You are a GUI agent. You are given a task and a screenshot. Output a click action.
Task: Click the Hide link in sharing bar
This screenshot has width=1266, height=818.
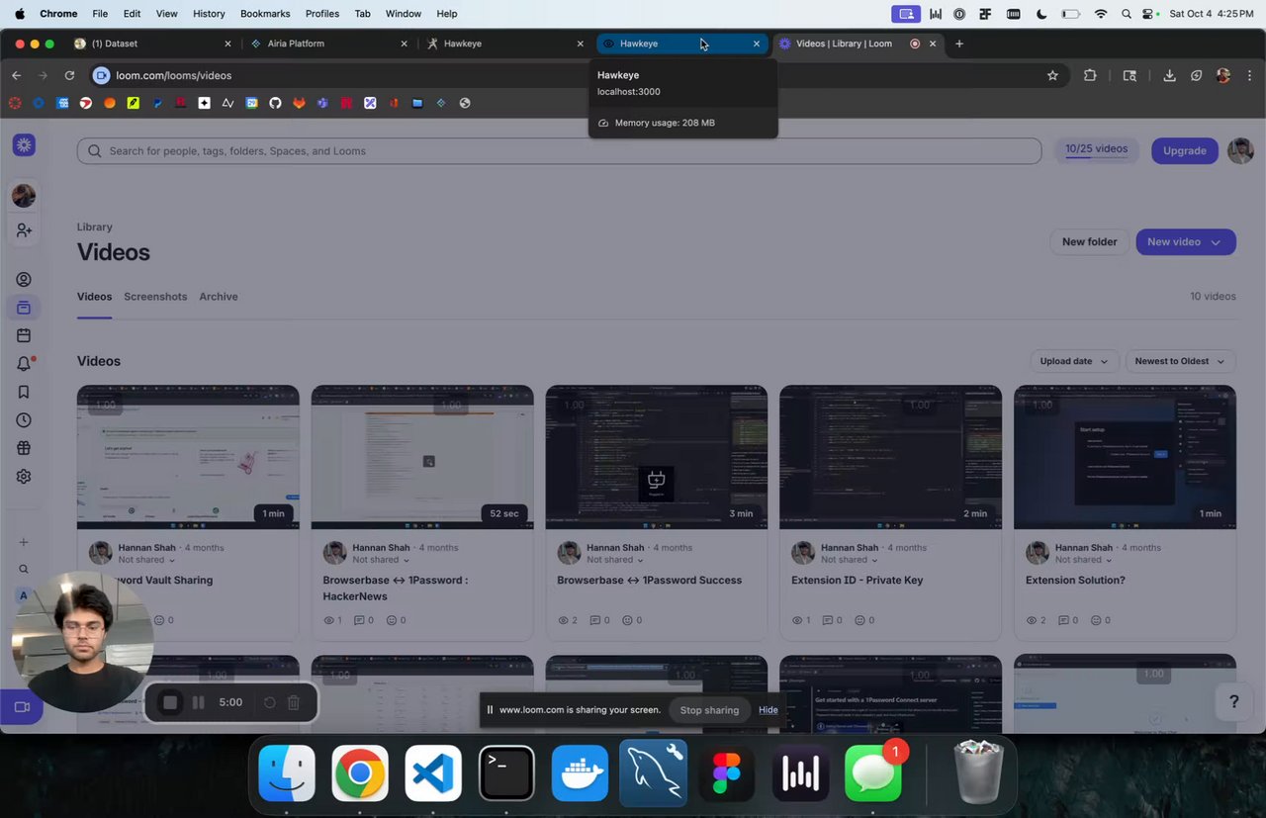coord(769,710)
